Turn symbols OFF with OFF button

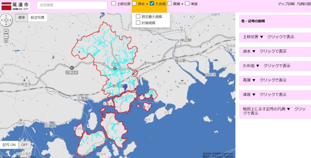24,145
